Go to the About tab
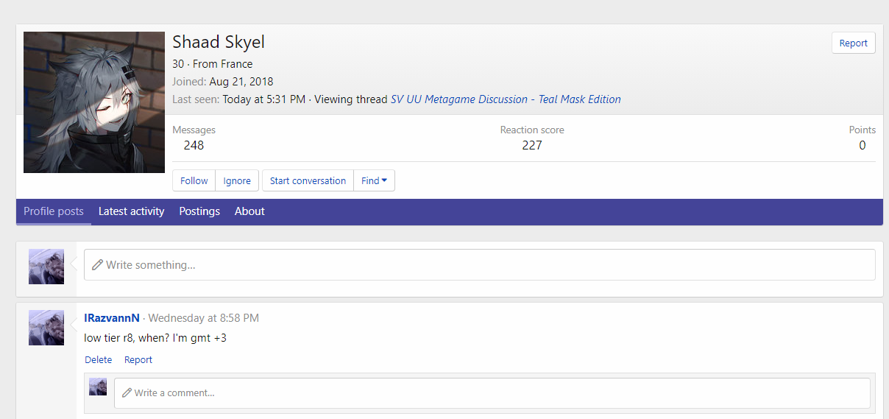889x419 pixels. coord(249,211)
